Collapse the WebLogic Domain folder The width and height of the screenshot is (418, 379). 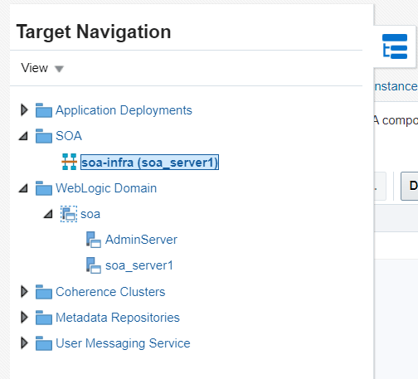tap(23, 188)
